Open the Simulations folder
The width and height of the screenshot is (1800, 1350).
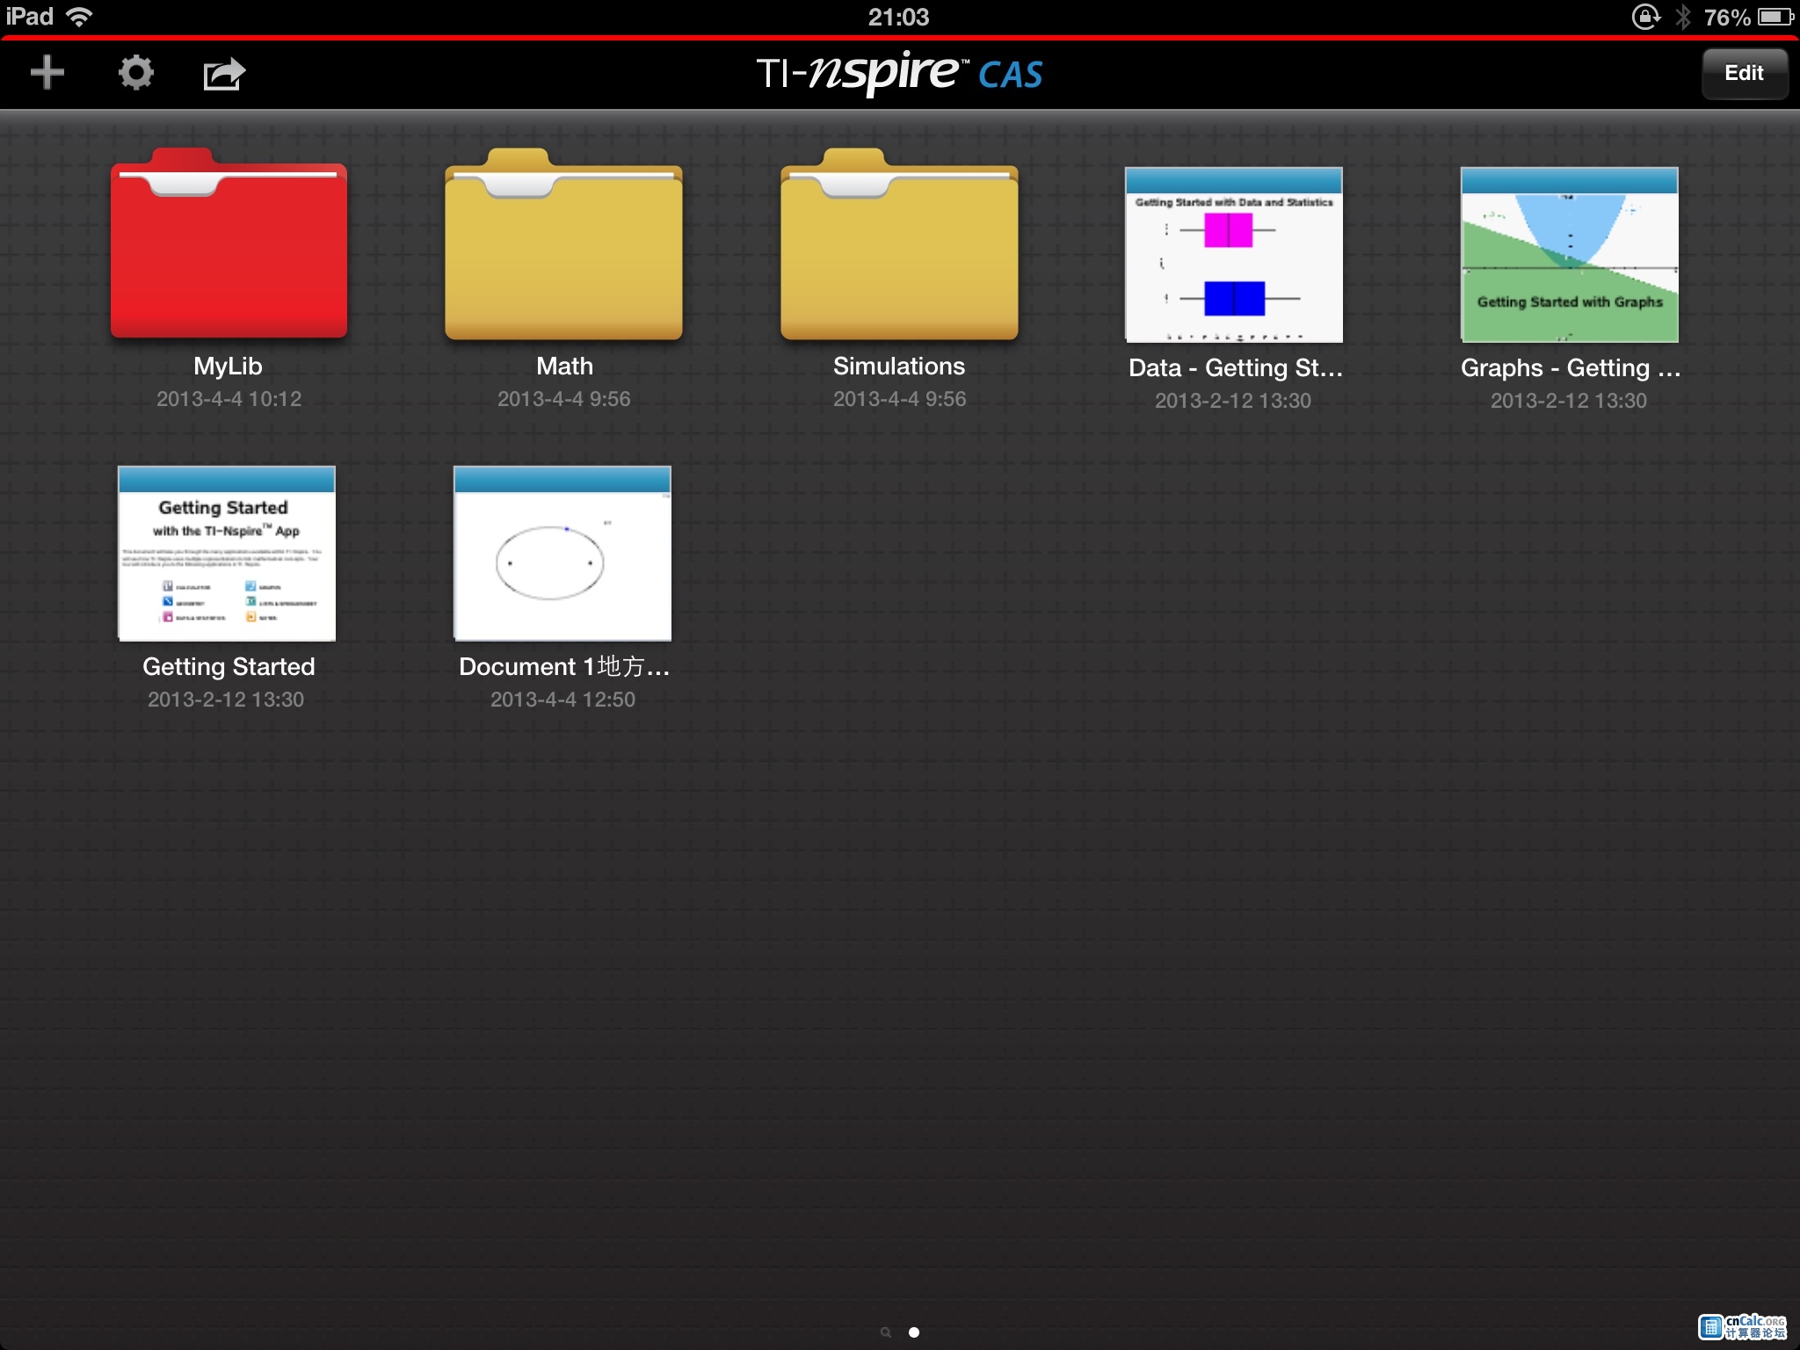(899, 243)
